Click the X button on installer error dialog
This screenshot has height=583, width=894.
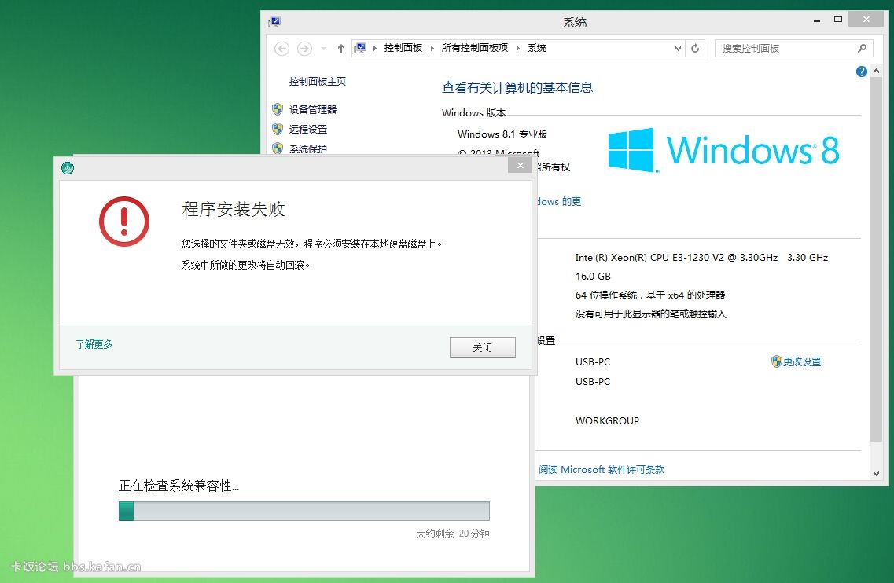tap(520, 165)
